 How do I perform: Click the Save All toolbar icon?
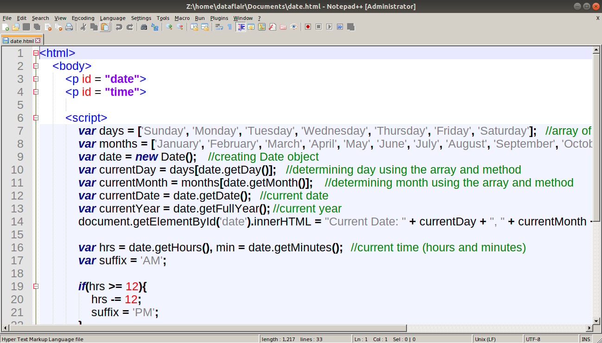[x=37, y=27]
